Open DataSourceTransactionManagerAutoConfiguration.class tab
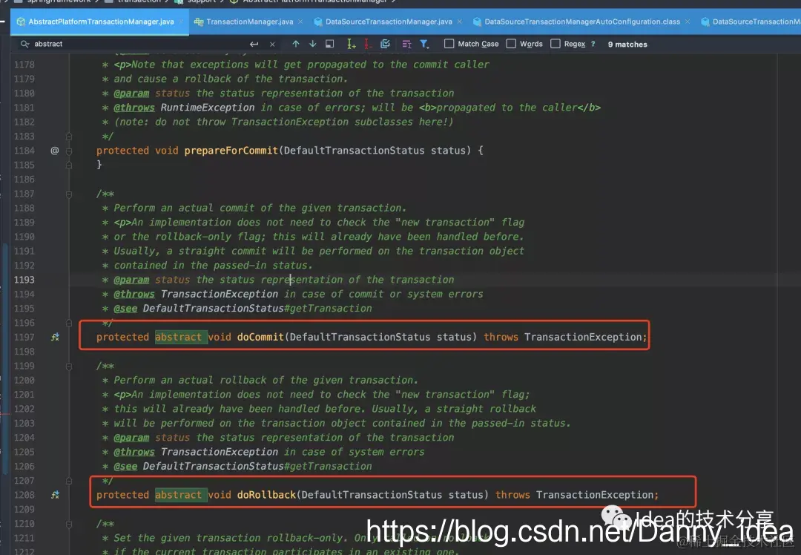This screenshot has width=801, height=555. coord(582,22)
